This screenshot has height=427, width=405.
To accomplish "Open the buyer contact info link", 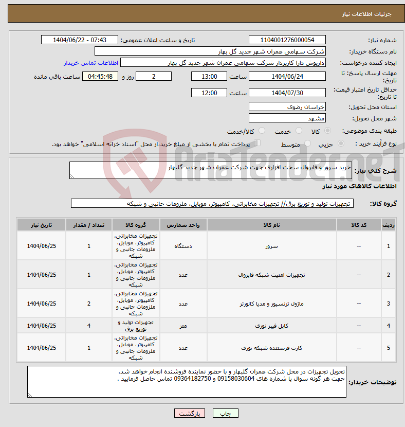I will (x=91, y=63).
